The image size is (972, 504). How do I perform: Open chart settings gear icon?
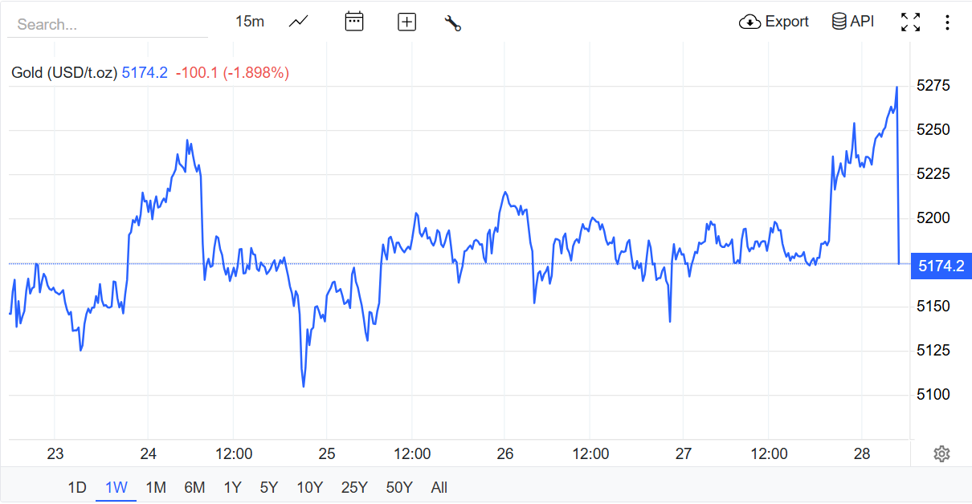[x=941, y=454]
